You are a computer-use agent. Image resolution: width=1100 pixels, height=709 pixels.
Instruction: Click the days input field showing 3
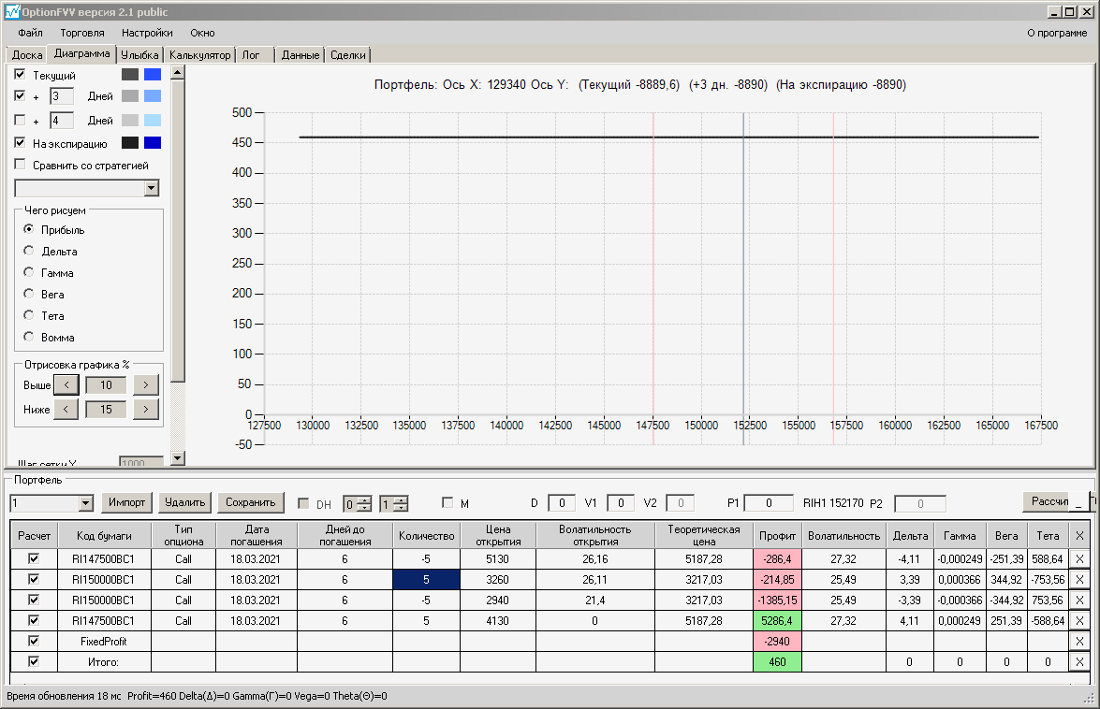(x=62, y=96)
